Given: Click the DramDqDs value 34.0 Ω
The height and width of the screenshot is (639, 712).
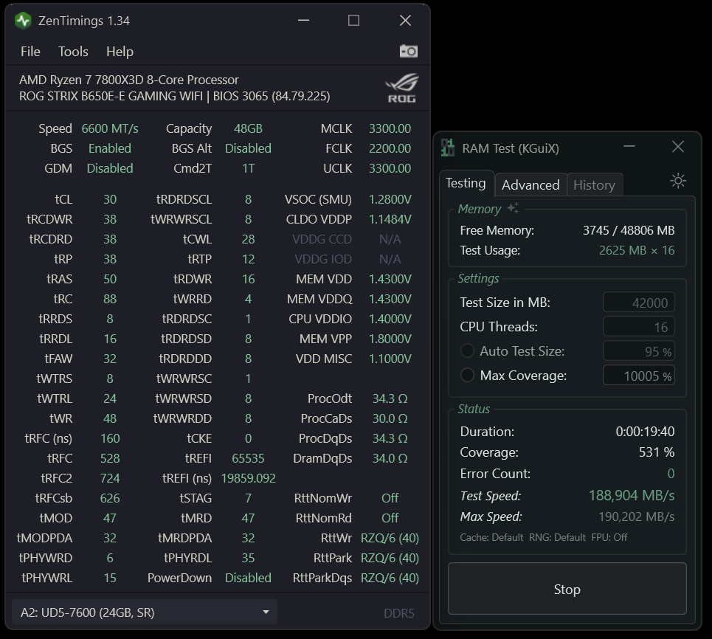Looking at the screenshot, I should tap(390, 458).
